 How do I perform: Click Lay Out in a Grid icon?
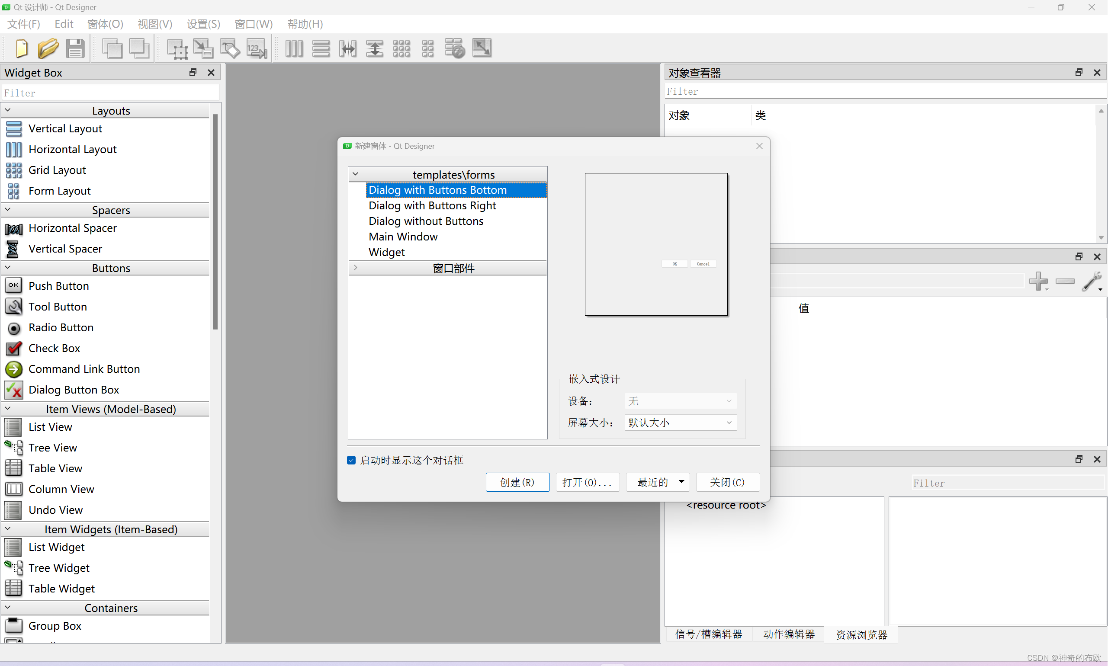click(x=401, y=48)
